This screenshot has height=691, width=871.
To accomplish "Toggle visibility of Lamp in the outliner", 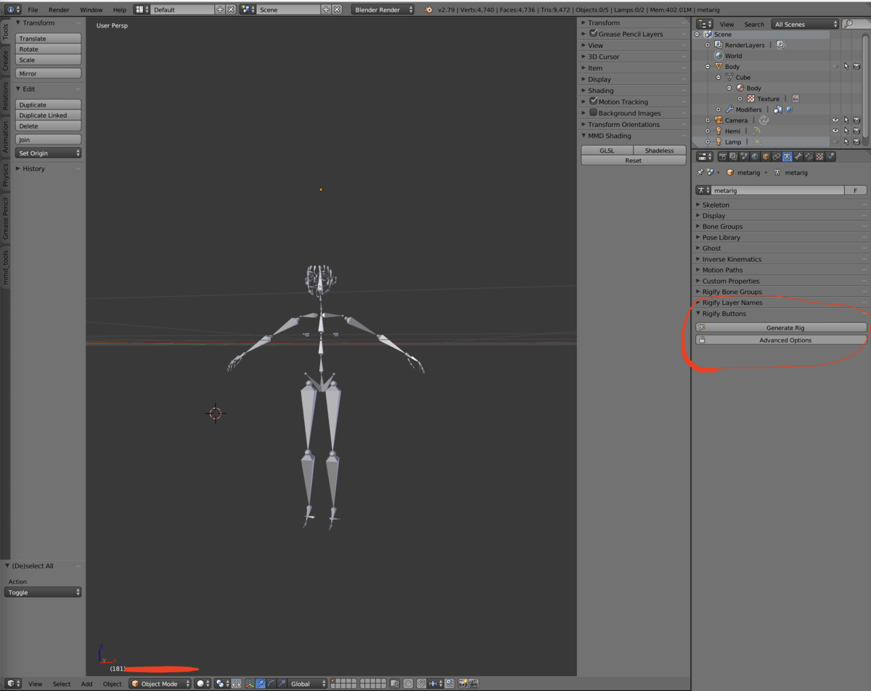I will point(835,142).
